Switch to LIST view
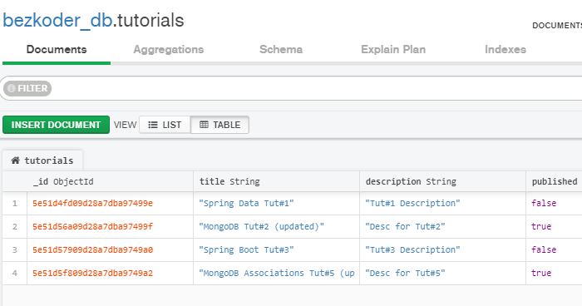Screen dimensions: 582x306 (x=165, y=125)
